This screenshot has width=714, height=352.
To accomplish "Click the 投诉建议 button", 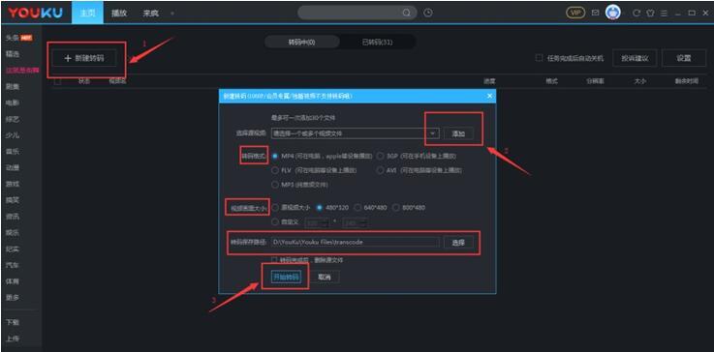I will (635, 58).
